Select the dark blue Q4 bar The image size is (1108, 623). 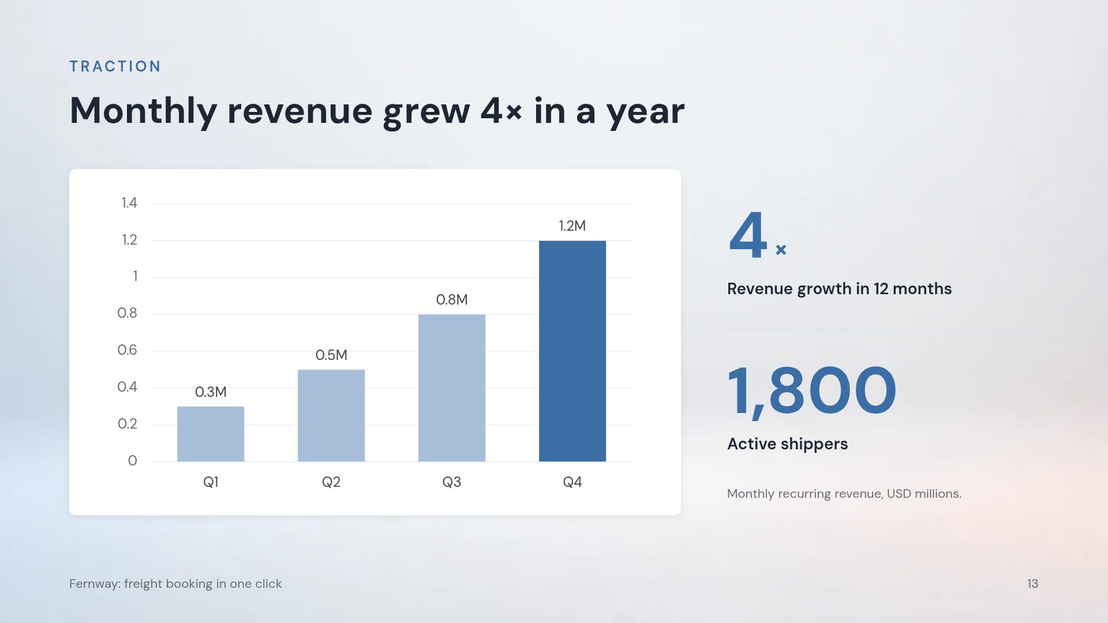tap(572, 351)
